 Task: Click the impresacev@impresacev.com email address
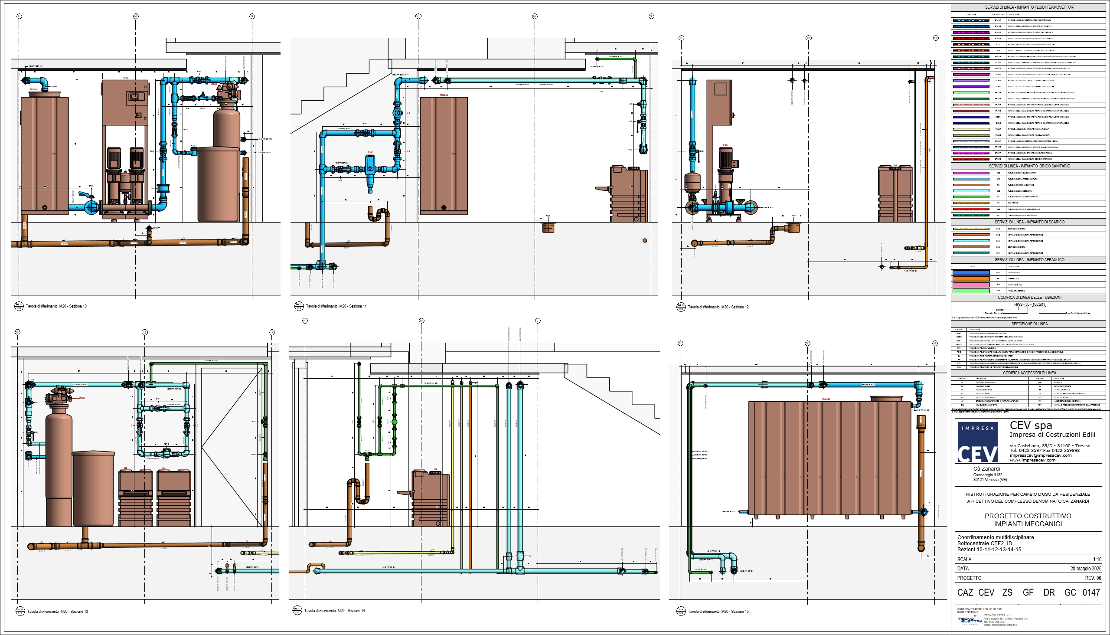[x=1040, y=455]
